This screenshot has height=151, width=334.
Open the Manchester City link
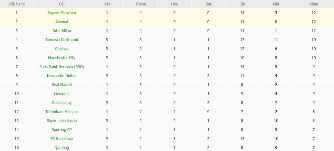(x=62, y=58)
